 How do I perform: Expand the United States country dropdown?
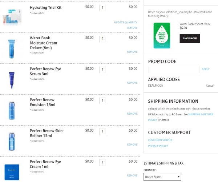[x=162, y=177]
